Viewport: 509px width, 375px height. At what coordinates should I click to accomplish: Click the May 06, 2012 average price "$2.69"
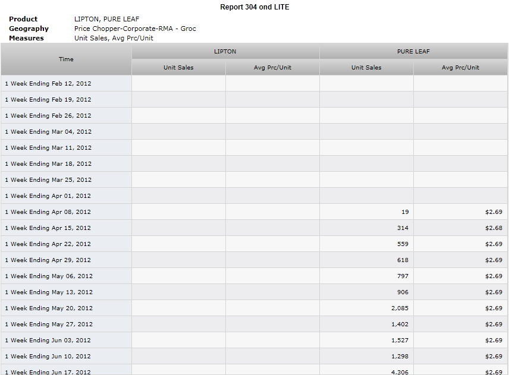(x=494, y=276)
